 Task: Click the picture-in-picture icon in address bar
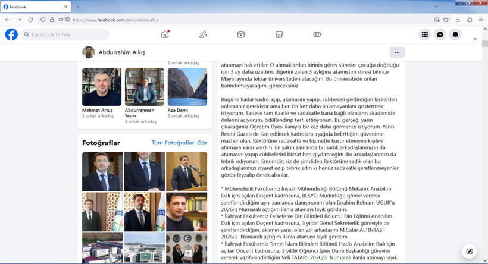437,20
